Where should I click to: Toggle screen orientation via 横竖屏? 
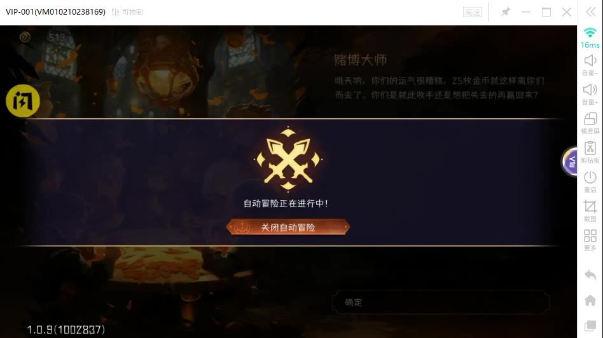click(x=590, y=123)
